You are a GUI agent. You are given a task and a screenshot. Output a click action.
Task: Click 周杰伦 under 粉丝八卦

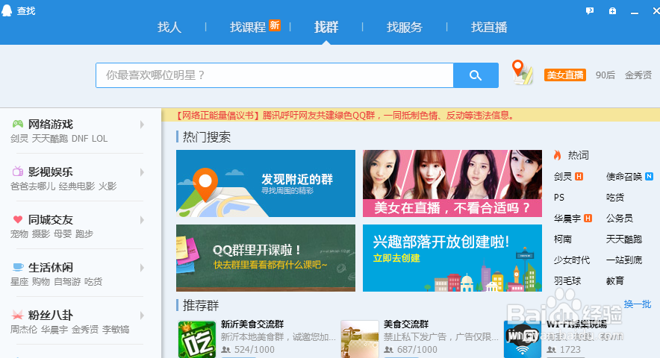pyautogui.click(x=24, y=330)
